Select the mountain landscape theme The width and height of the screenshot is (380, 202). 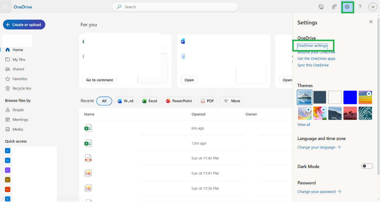[305, 97]
